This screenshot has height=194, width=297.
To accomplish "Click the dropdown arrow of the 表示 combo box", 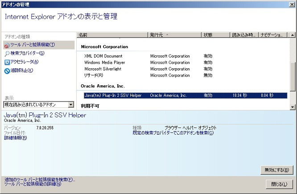I will point(71,104).
